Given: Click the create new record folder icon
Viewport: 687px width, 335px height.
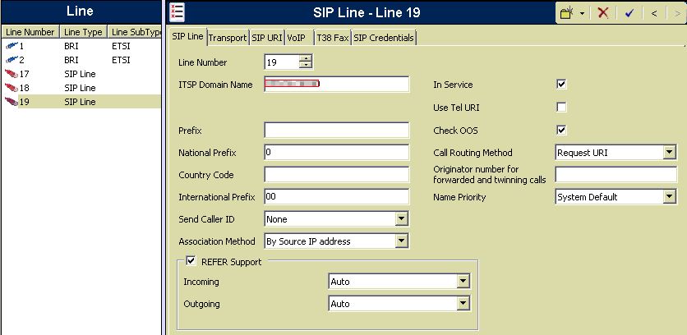Looking at the screenshot, I should tap(567, 12).
